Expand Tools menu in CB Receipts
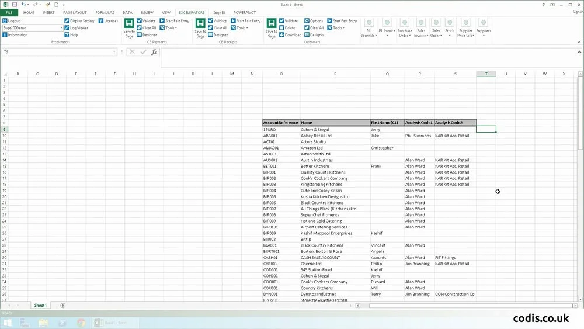The height and width of the screenshot is (329, 584). coord(239,28)
